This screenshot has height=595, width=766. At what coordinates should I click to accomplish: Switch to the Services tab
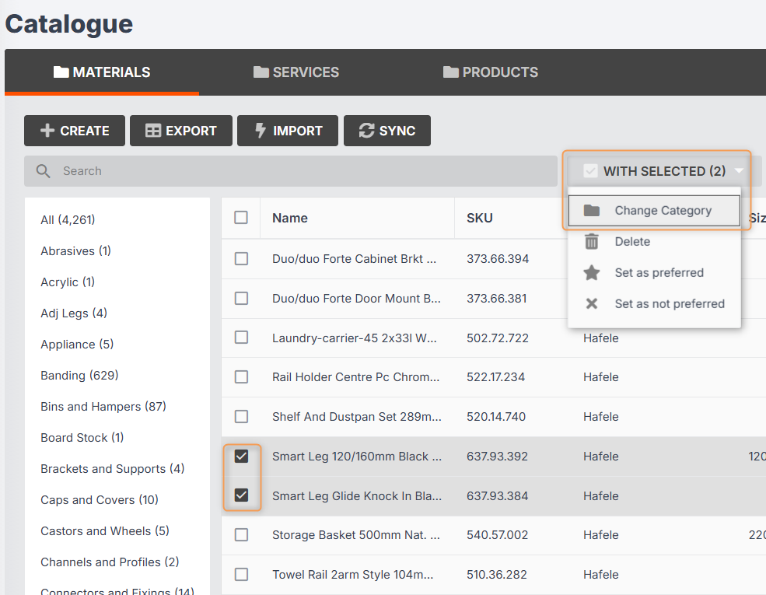coord(296,72)
